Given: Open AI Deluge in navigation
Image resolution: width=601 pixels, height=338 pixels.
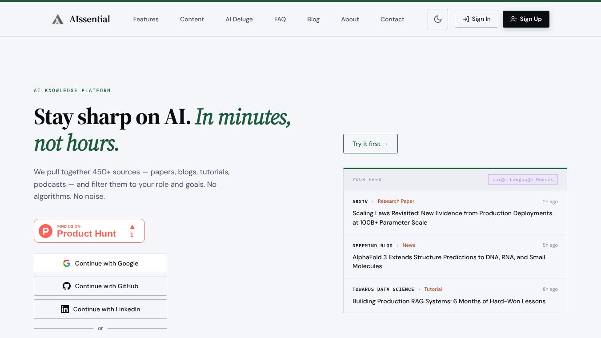Looking at the screenshot, I should 239,19.
